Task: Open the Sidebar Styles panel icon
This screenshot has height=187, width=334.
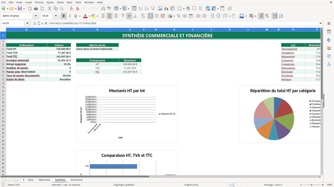Action: pyautogui.click(x=329, y=40)
